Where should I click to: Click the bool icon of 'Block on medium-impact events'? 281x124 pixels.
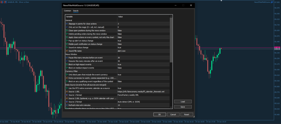[67, 68]
